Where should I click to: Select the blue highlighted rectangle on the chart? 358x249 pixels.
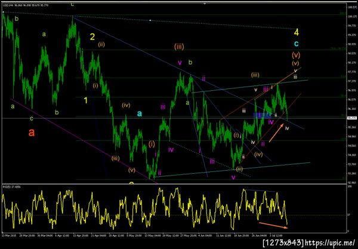pos(262,115)
